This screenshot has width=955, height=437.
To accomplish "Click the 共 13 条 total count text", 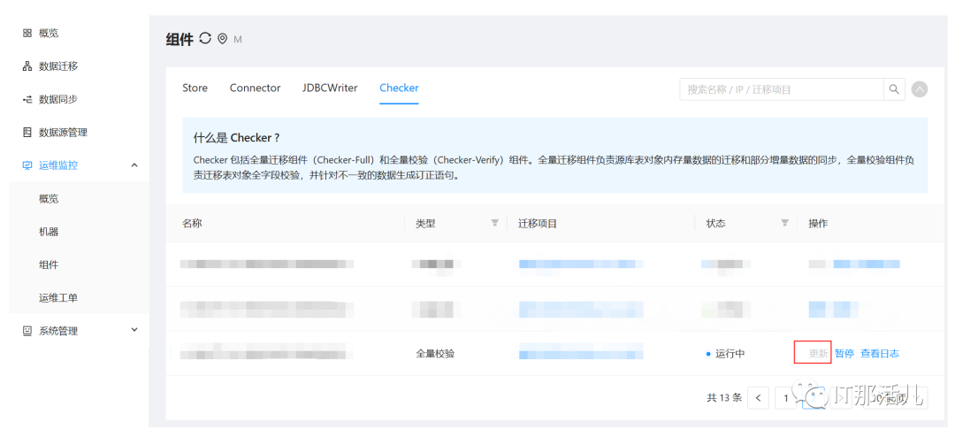I will pos(724,398).
